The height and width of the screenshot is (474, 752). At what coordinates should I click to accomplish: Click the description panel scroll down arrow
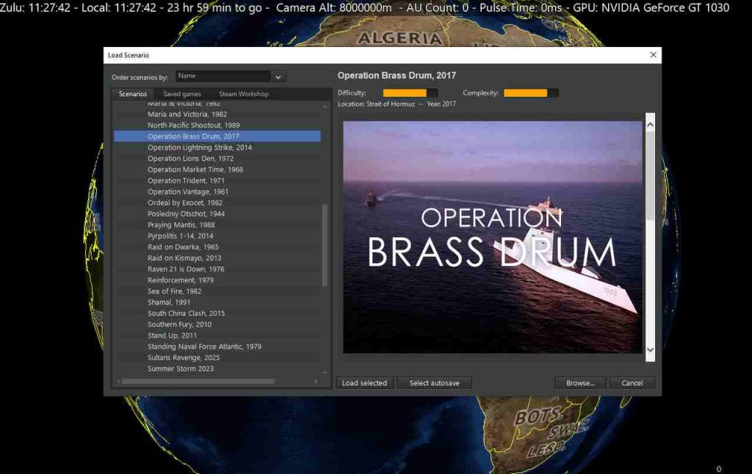click(651, 350)
